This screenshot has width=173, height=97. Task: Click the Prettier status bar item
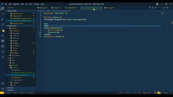[165, 93]
